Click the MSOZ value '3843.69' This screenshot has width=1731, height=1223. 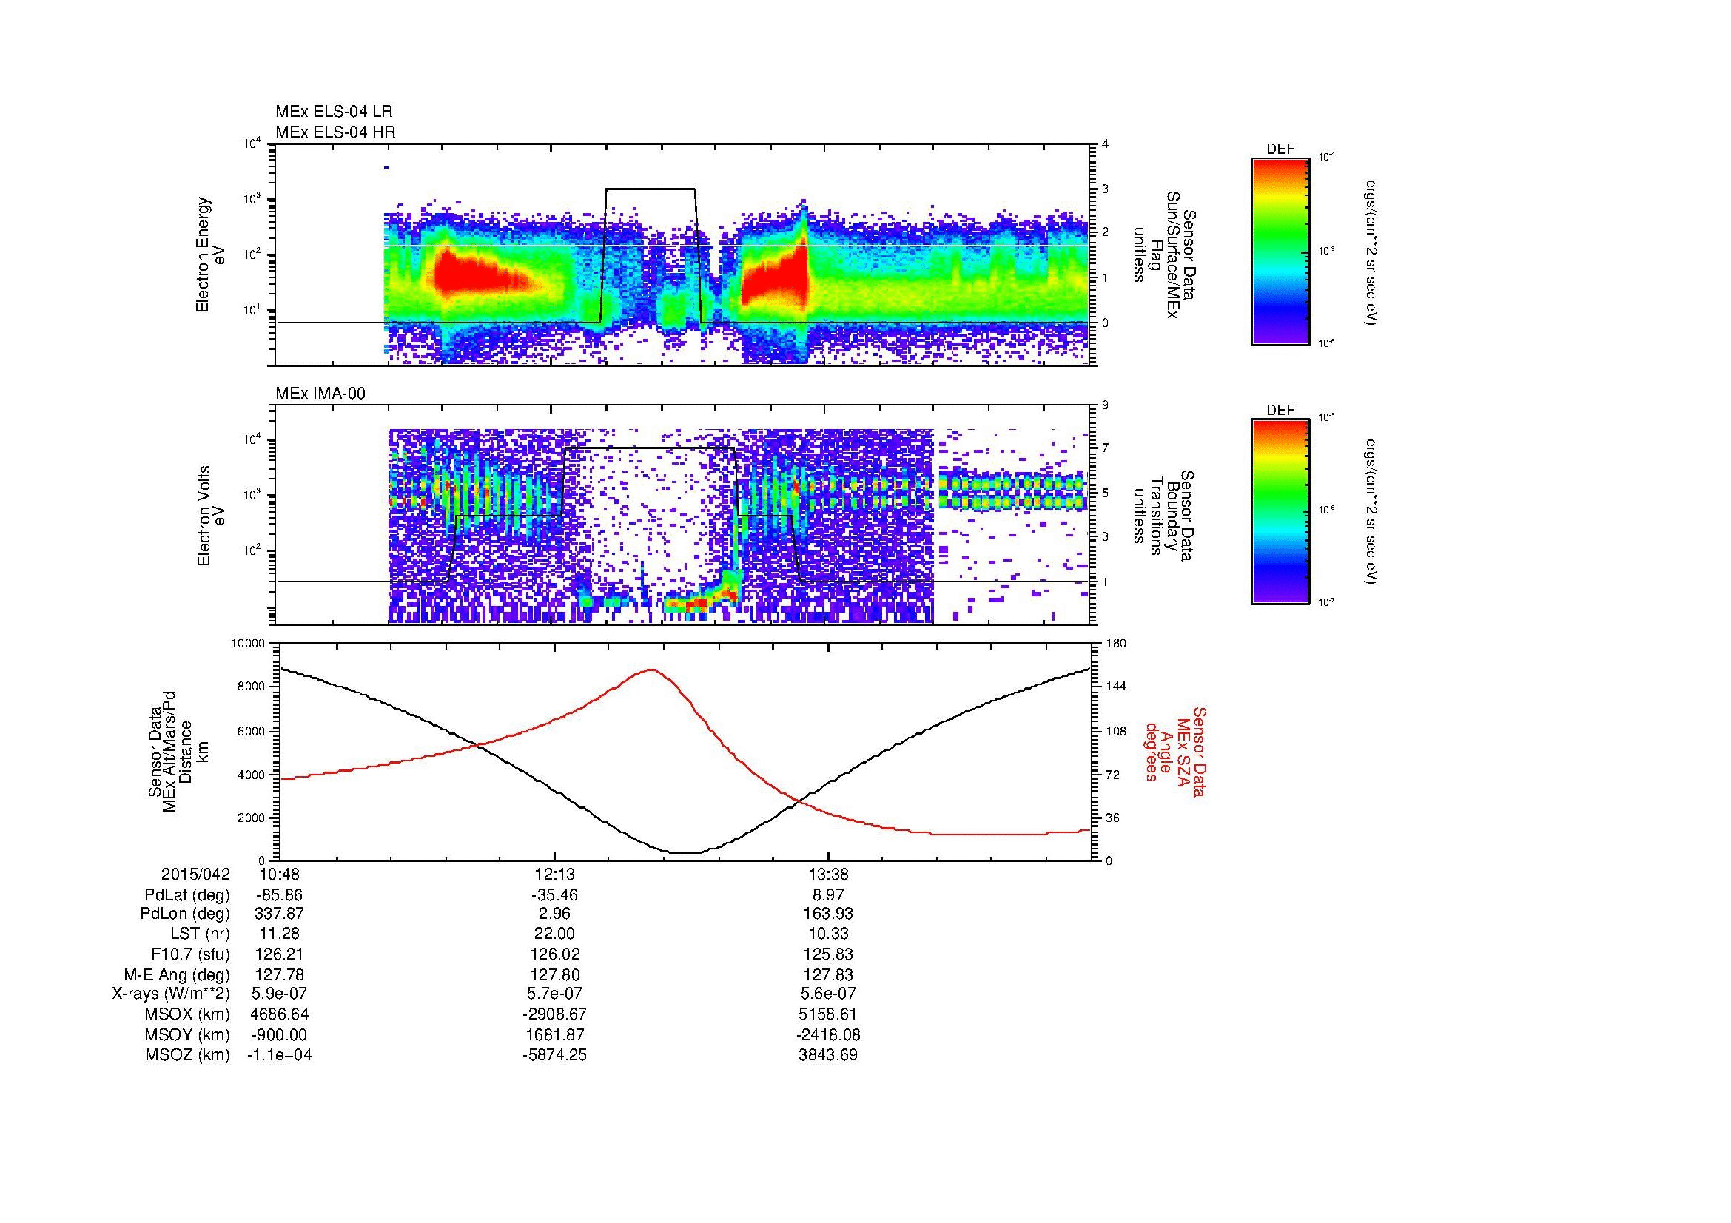pyautogui.click(x=829, y=1055)
